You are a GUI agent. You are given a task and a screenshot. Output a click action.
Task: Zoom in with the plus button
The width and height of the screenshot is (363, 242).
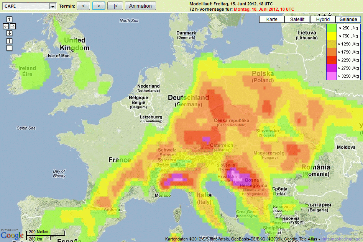tap(9, 41)
